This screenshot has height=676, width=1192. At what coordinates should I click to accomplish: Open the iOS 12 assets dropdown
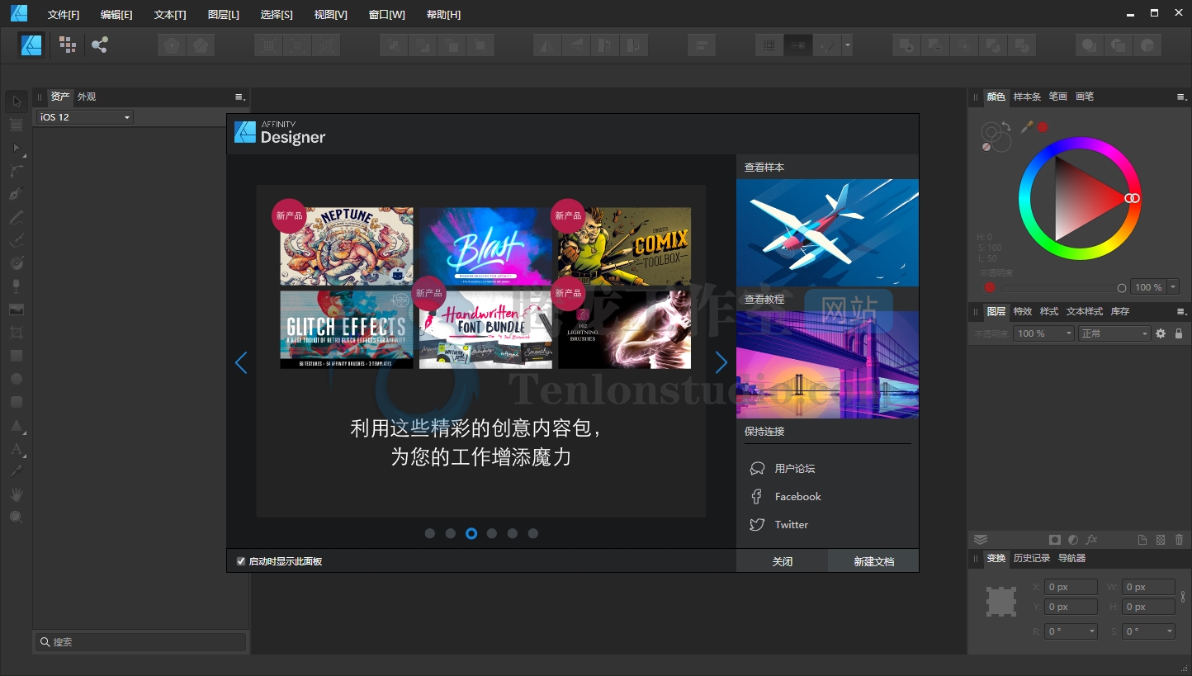click(84, 117)
